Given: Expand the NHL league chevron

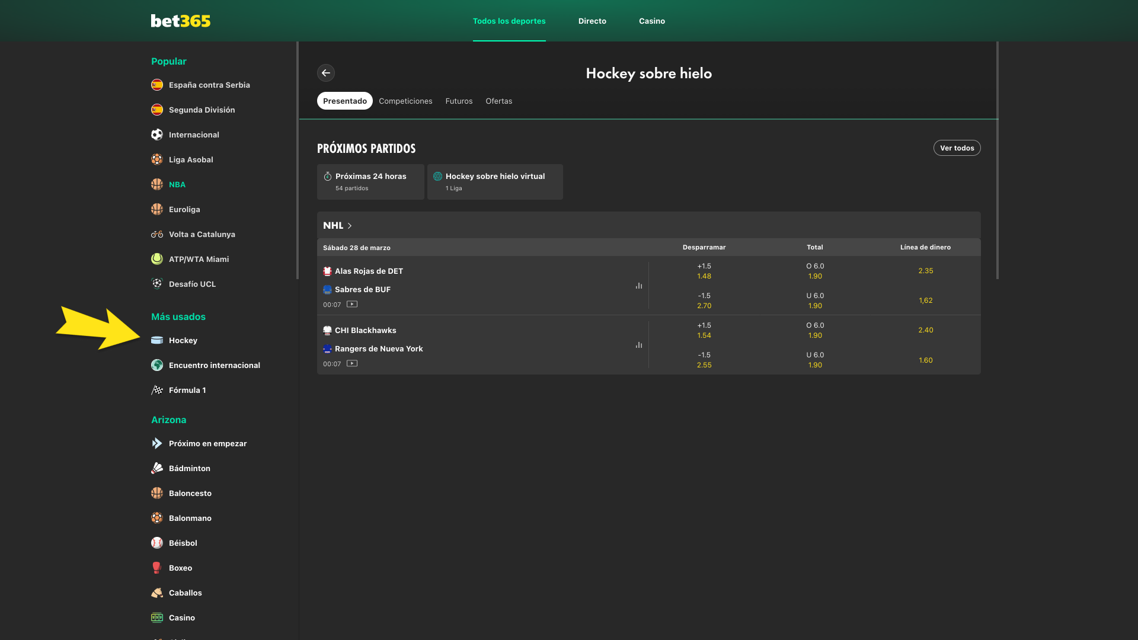Looking at the screenshot, I should [x=350, y=226].
